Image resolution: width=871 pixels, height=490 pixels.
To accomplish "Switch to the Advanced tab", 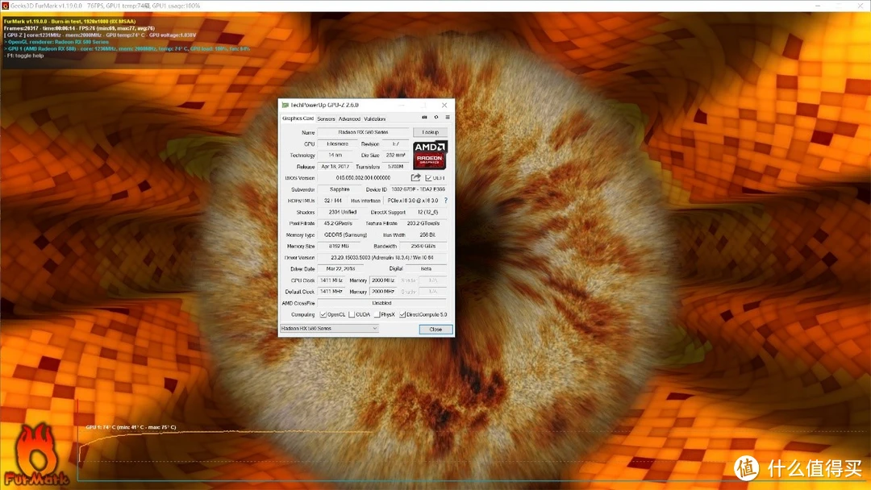I will (349, 118).
